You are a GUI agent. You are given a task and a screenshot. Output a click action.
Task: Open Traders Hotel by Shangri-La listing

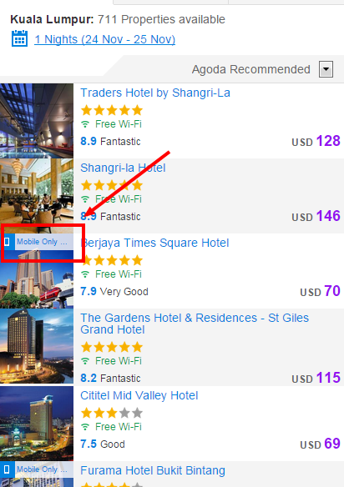pyautogui.click(x=155, y=93)
